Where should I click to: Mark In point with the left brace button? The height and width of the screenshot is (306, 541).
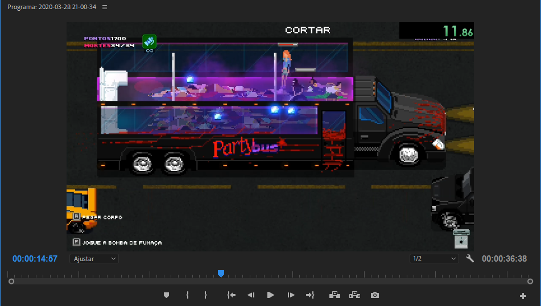pos(187,295)
